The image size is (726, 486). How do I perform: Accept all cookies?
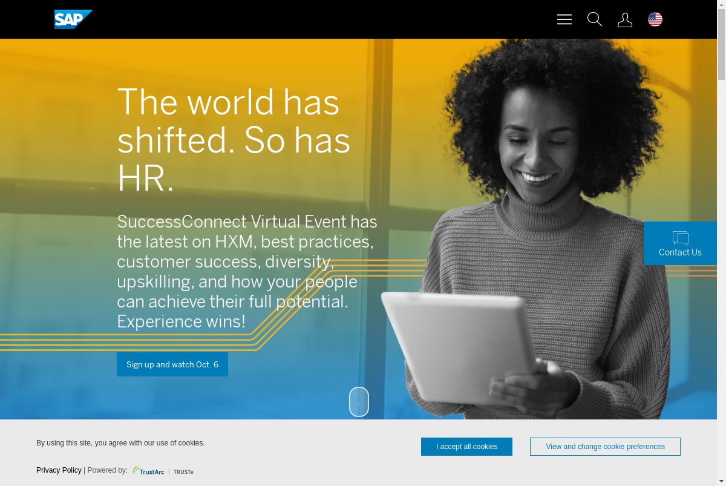pyautogui.click(x=466, y=447)
